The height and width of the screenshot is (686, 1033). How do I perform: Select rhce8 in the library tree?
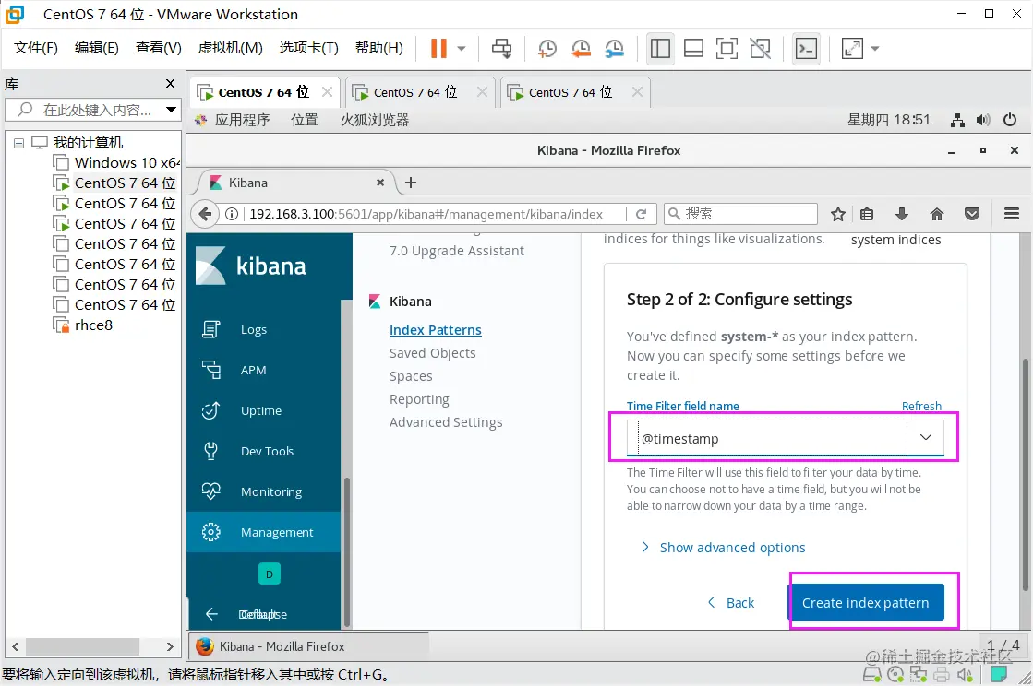click(84, 325)
